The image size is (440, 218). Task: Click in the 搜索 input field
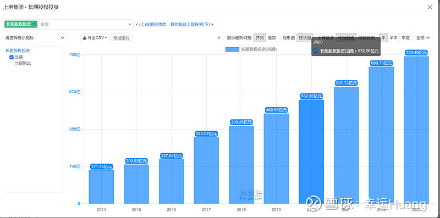coord(83,24)
